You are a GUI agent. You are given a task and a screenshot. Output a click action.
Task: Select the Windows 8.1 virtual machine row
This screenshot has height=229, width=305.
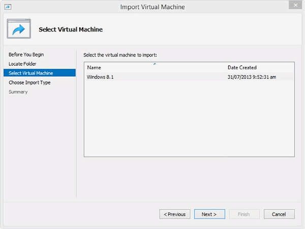100,77
